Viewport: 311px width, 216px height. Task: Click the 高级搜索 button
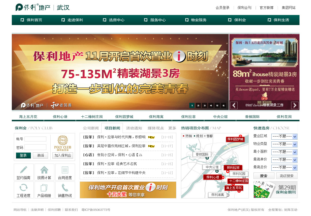click(287, 176)
